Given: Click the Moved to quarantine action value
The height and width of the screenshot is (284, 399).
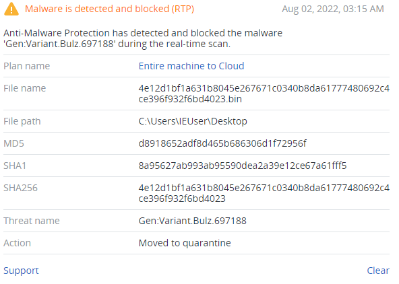Looking at the screenshot, I should click(x=185, y=243).
